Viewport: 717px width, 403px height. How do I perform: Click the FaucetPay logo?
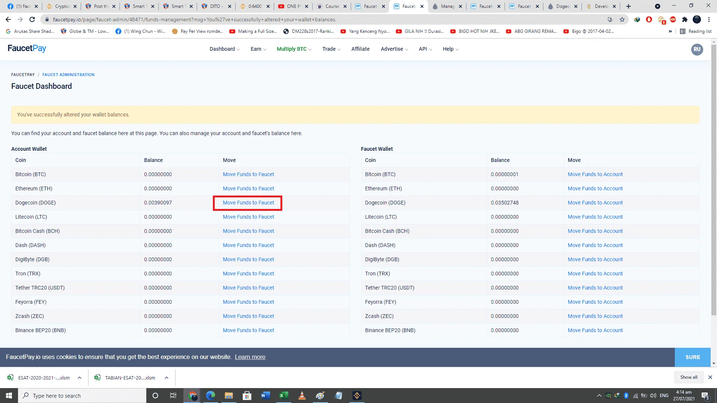point(27,49)
